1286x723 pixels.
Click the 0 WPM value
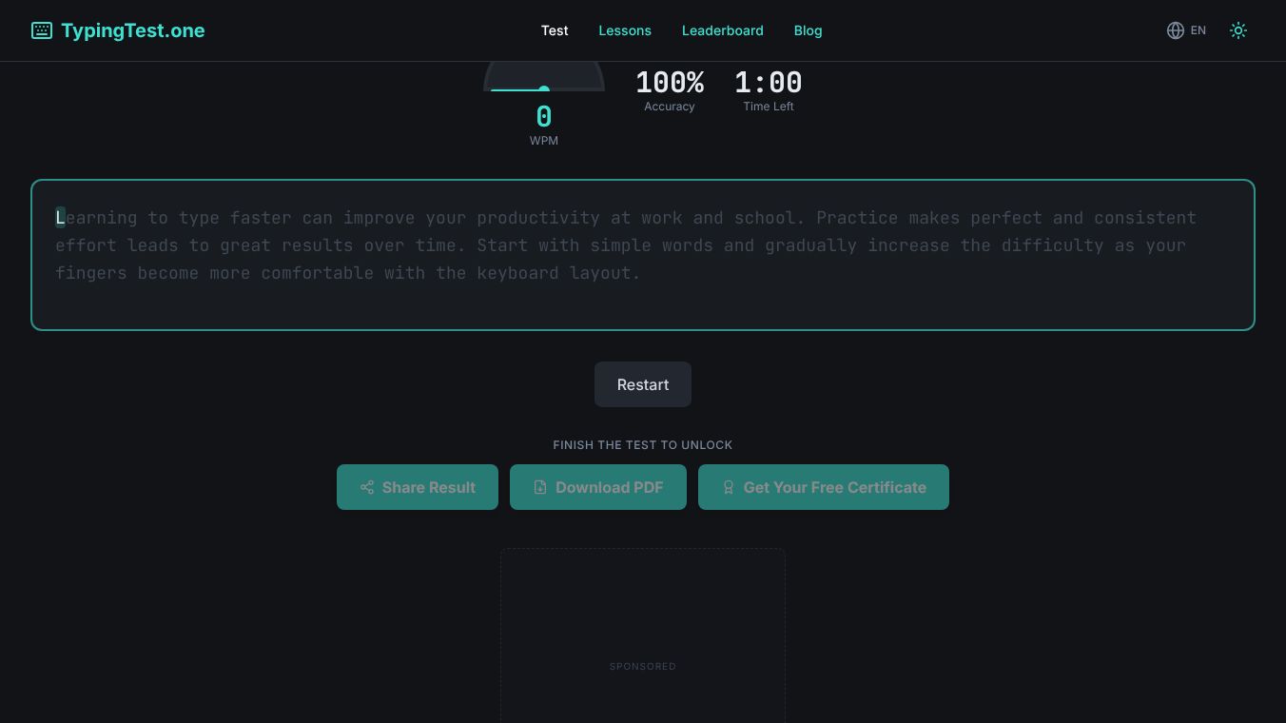(544, 117)
